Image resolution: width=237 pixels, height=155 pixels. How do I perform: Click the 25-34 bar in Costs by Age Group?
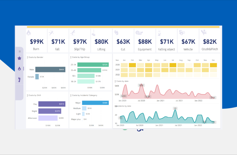point(93,64)
